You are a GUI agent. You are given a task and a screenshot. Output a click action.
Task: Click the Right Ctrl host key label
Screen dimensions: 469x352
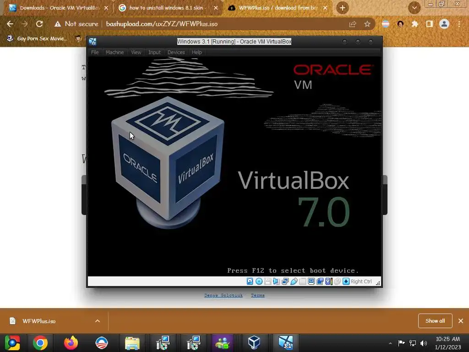click(361, 281)
